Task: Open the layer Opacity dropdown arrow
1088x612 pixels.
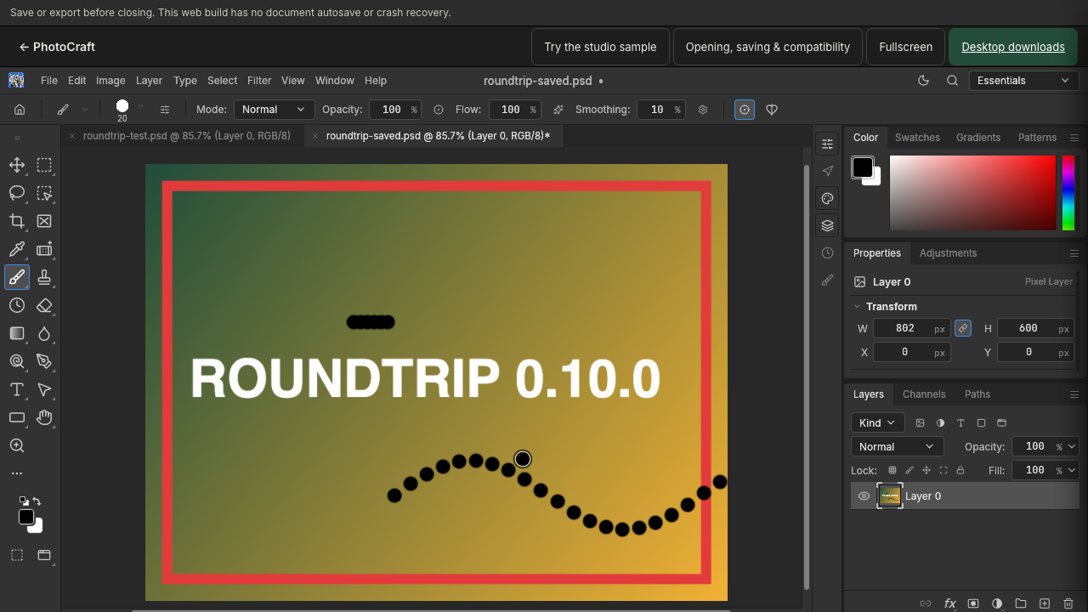Action: [x=1072, y=446]
